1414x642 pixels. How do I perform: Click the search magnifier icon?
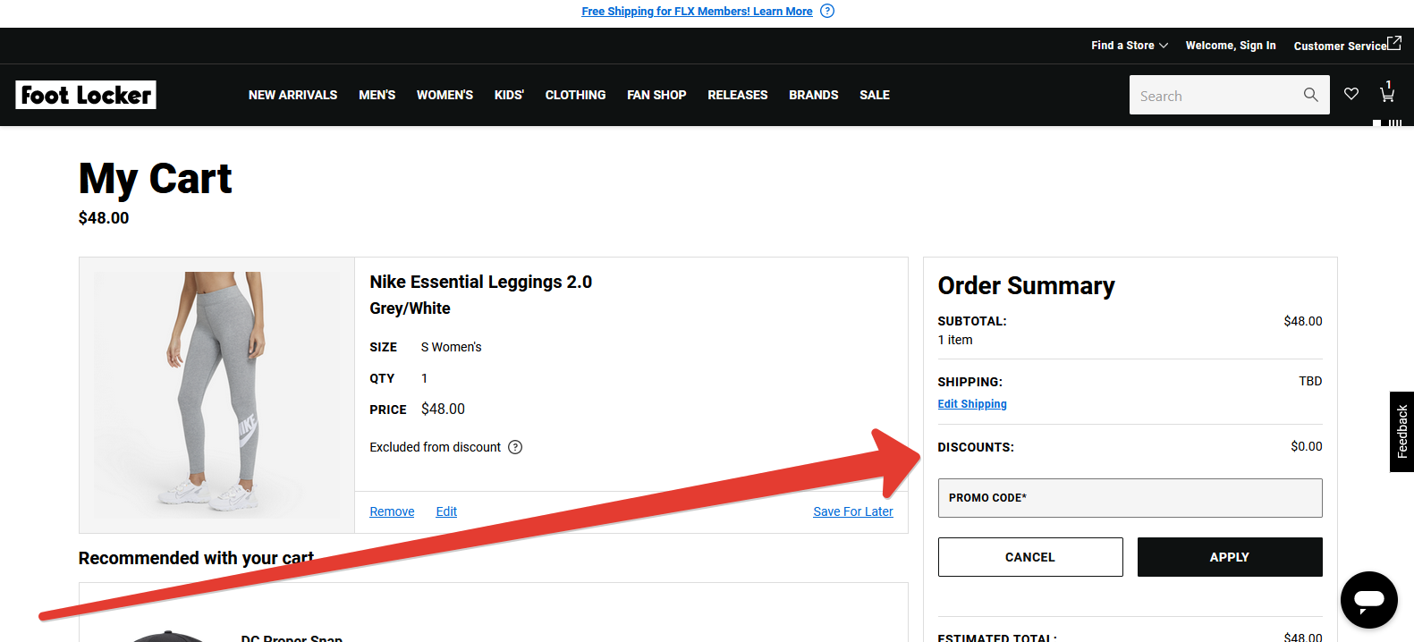(x=1310, y=95)
